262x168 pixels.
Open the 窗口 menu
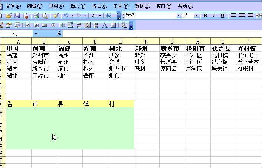tap(164, 6)
